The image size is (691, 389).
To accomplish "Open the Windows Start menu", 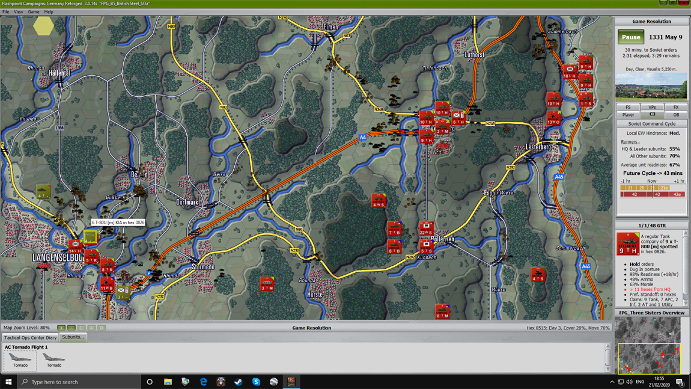I will (x=8, y=382).
